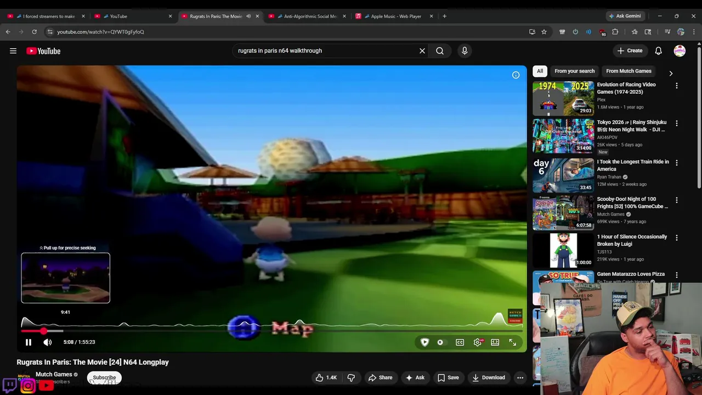Open Evolution of Racing Video Games thumbnail
The width and height of the screenshot is (702, 395).
click(x=563, y=98)
